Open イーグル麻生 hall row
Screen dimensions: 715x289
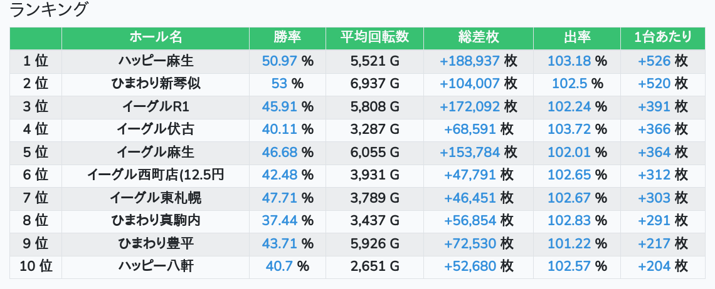tap(156, 152)
